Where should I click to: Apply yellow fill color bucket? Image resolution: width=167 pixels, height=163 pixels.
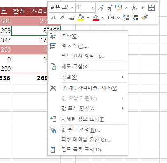point(81,18)
